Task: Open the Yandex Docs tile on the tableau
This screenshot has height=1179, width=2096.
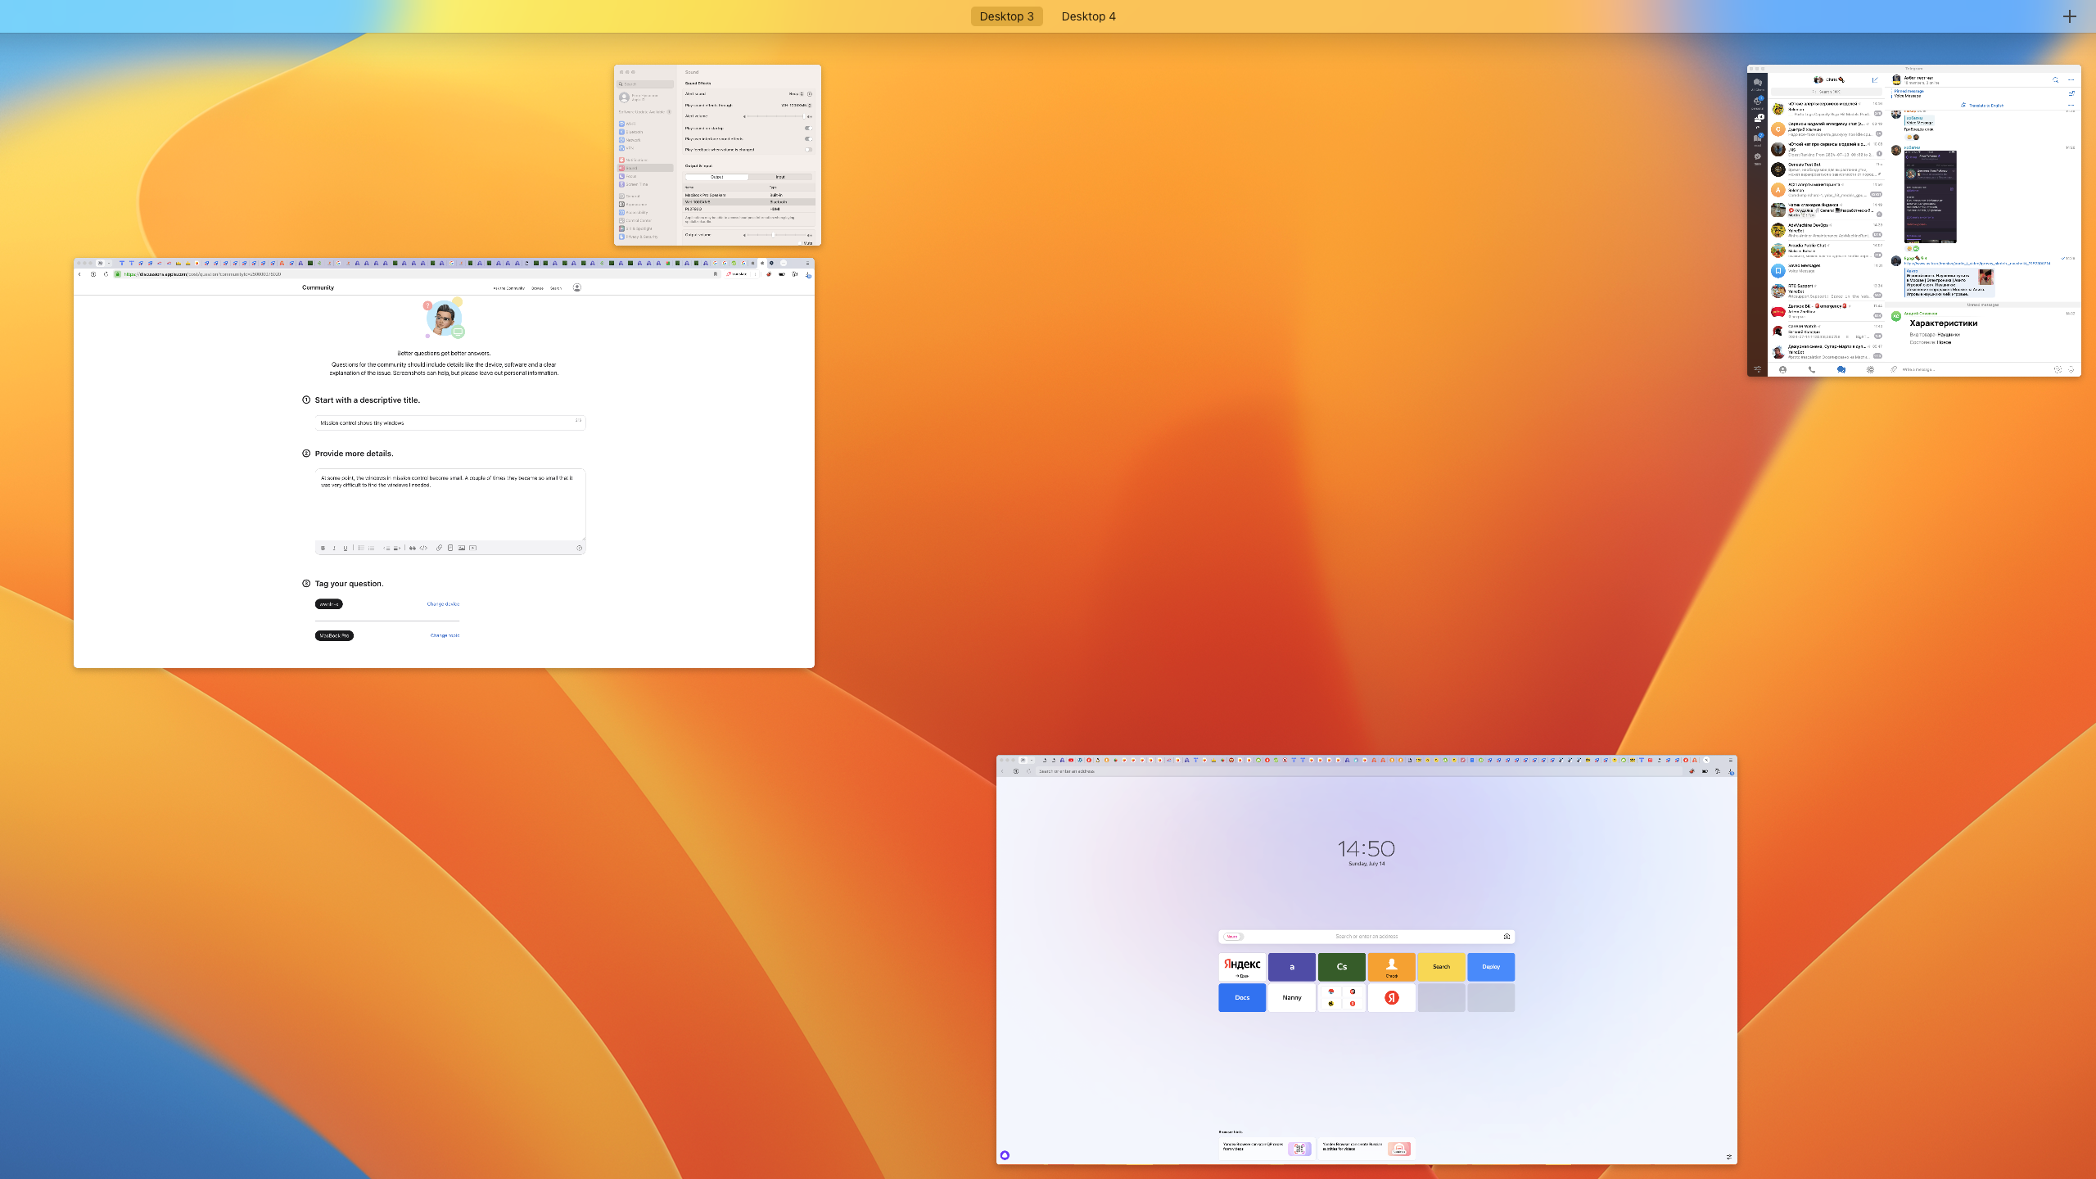Action: (x=1242, y=997)
